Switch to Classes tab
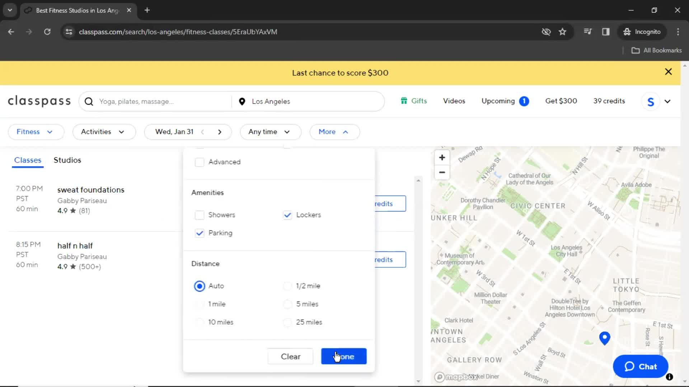Viewport: 689px width, 387px height. click(28, 160)
